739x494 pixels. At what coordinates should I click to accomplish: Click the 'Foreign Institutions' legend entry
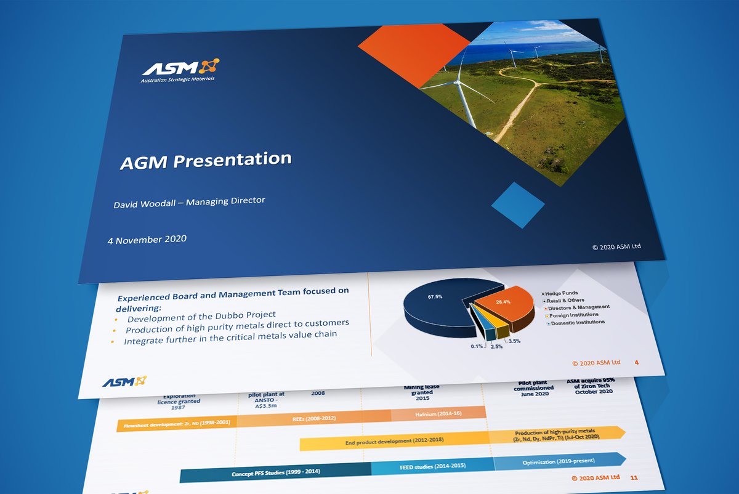[x=572, y=315]
